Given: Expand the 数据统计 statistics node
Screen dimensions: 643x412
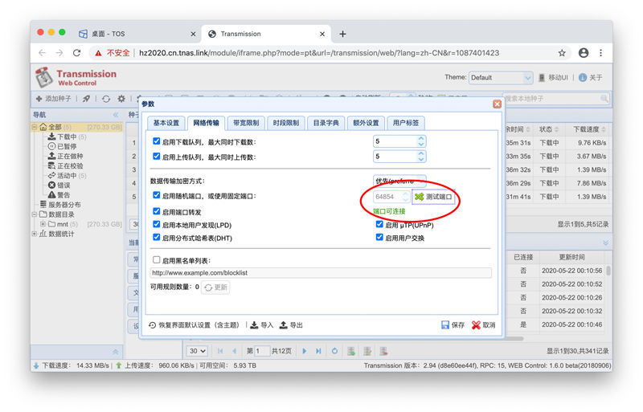Looking at the screenshot, I should [35, 234].
